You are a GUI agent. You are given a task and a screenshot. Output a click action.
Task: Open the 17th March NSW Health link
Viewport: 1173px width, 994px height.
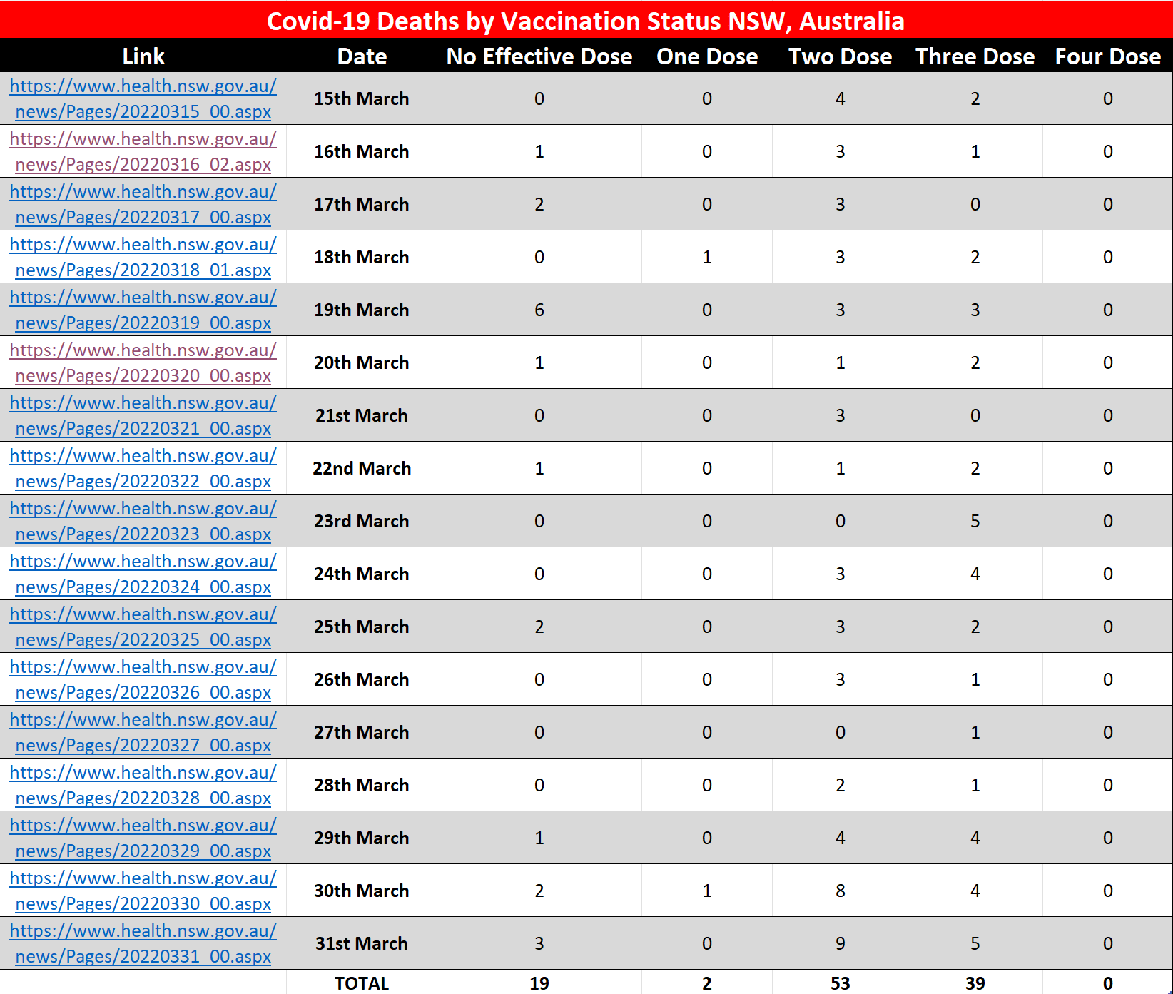143,204
